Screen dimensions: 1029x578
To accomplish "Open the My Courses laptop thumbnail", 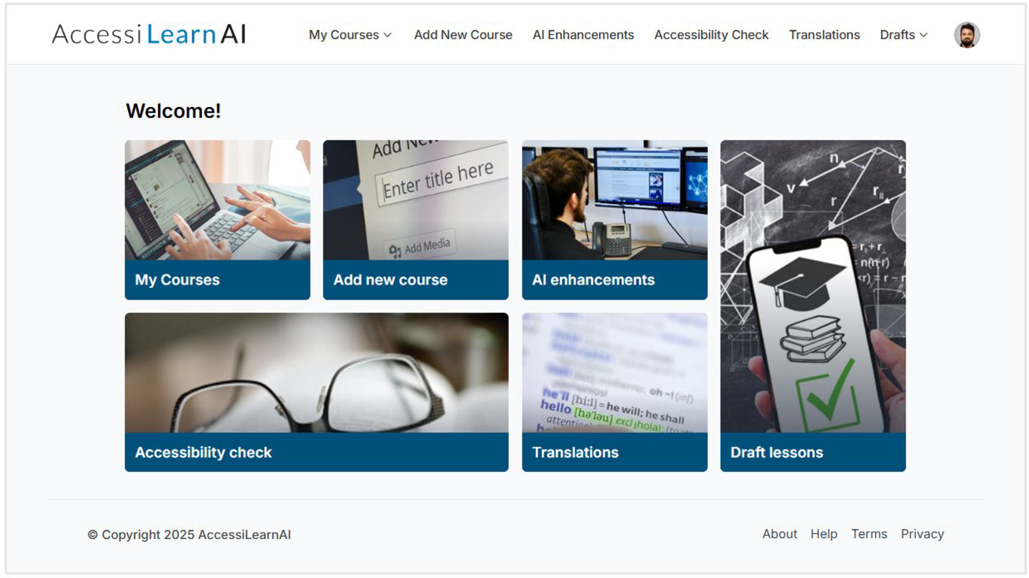I will [217, 200].
